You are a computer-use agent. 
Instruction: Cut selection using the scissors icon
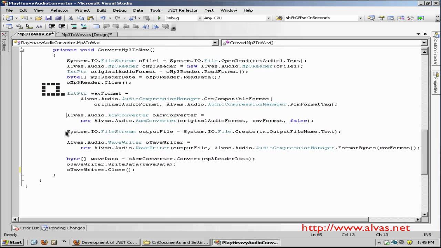[x=71, y=18]
